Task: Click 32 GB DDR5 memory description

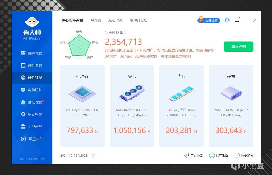Action: pyautogui.click(x=181, y=113)
